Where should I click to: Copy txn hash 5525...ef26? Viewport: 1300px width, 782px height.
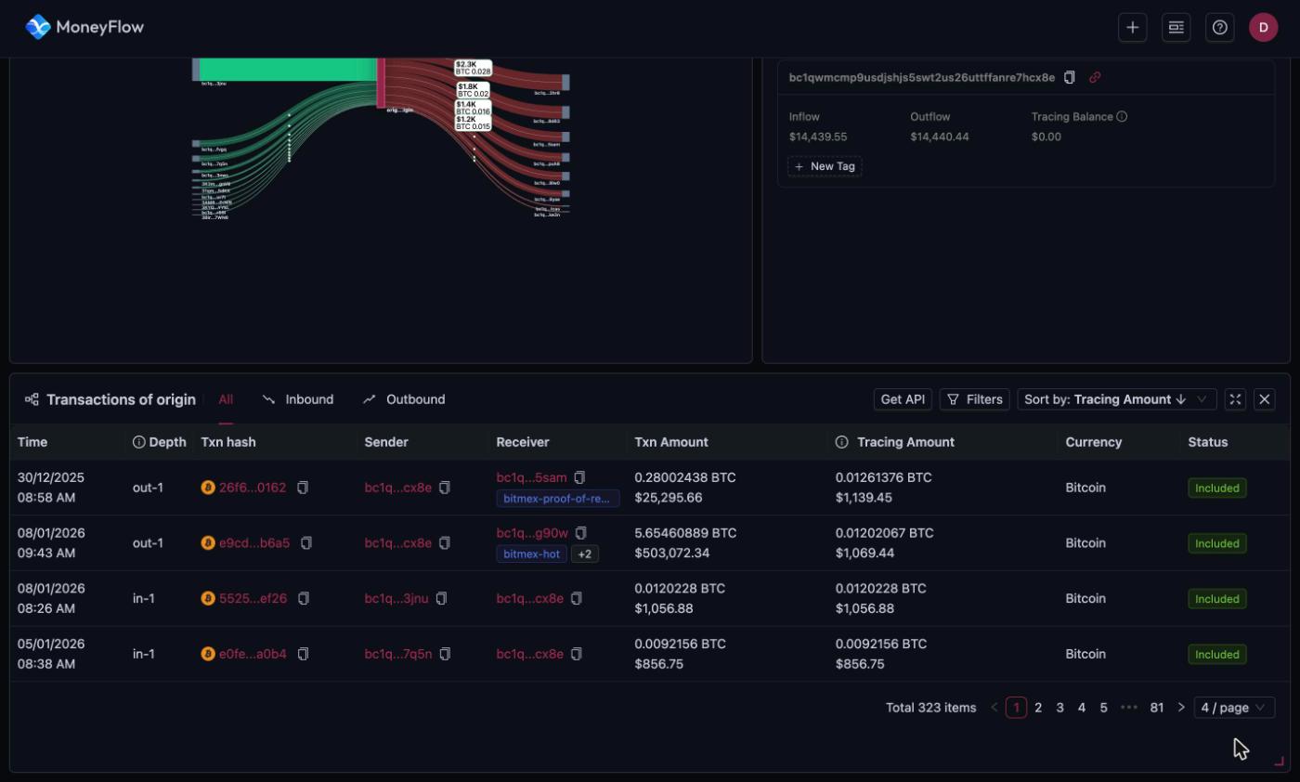304,599
